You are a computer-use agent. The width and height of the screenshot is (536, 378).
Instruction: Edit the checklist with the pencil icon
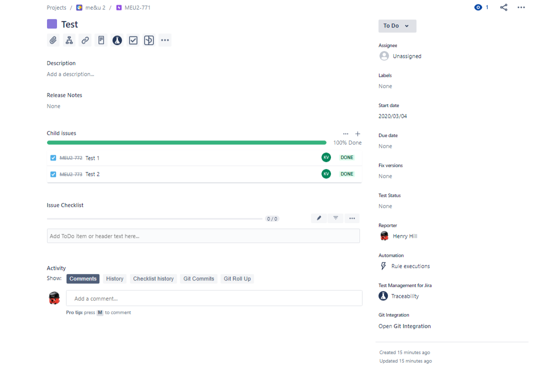[x=319, y=218]
